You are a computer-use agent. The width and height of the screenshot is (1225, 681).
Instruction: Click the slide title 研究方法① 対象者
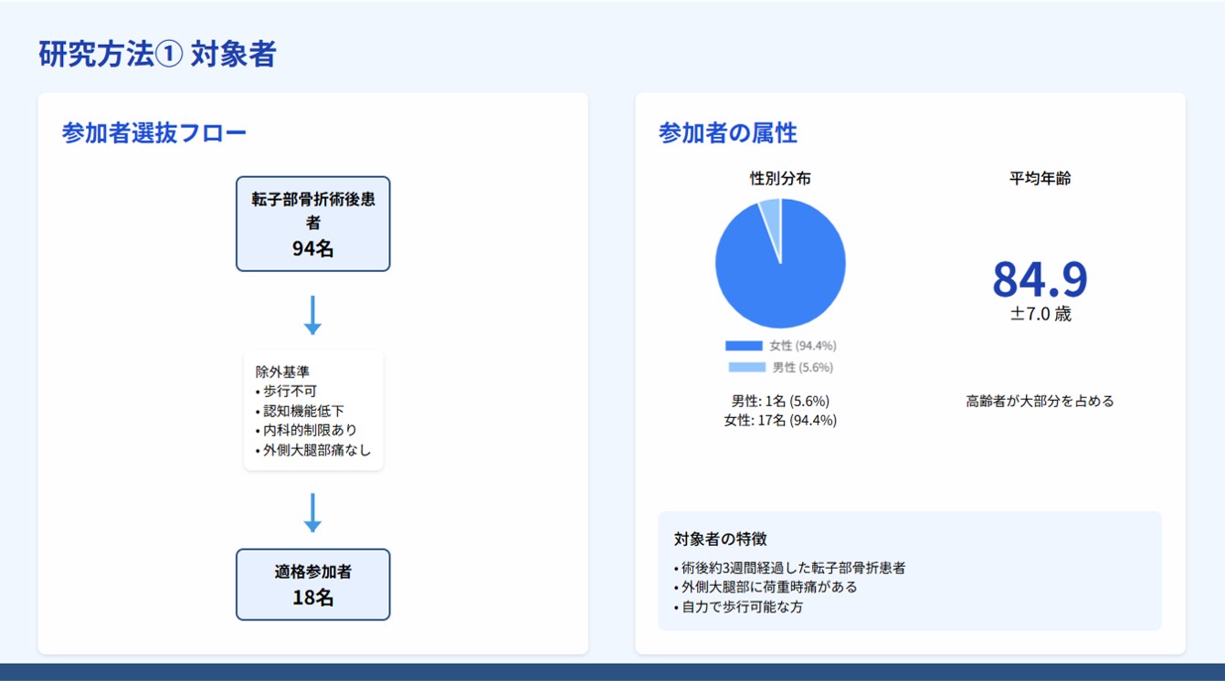point(157,54)
